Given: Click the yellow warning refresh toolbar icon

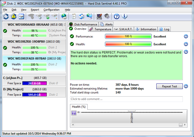Looking at the screenshot, I should tap(14, 16).
